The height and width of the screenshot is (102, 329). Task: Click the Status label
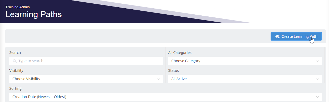(x=173, y=71)
